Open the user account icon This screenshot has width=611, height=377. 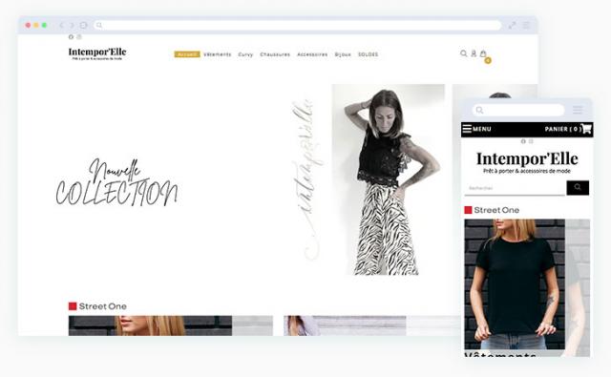coord(474,53)
